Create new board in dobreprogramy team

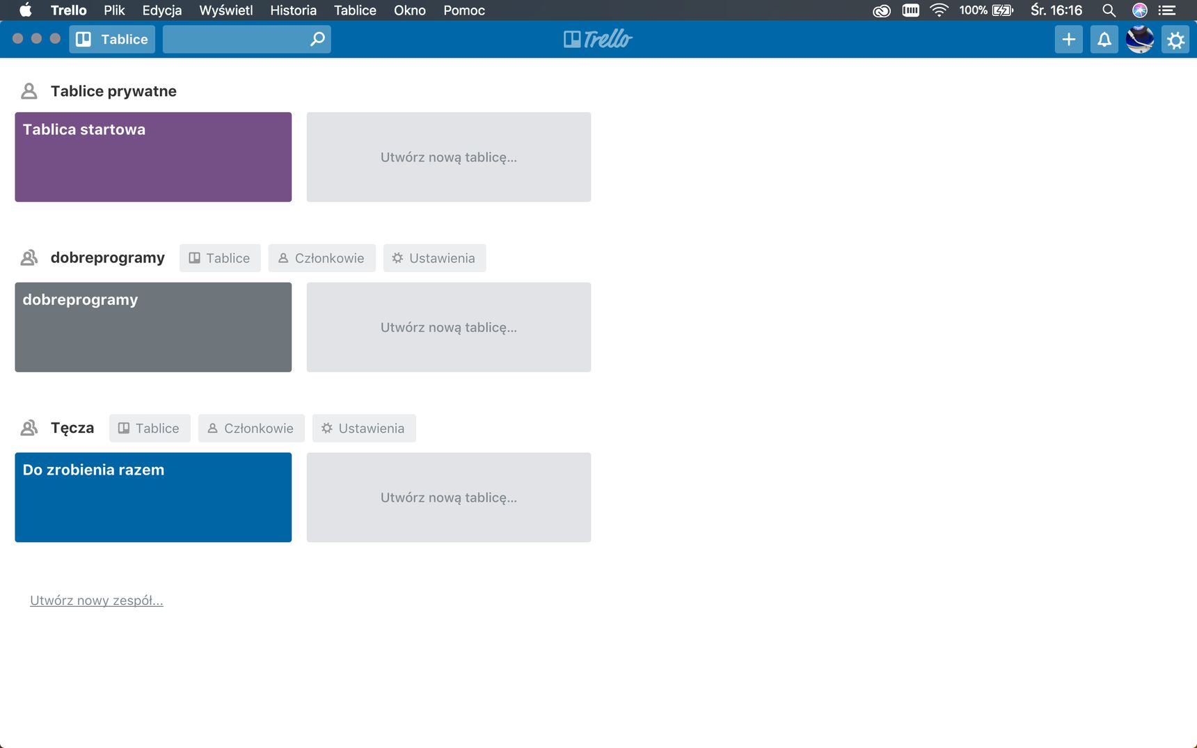click(x=449, y=327)
